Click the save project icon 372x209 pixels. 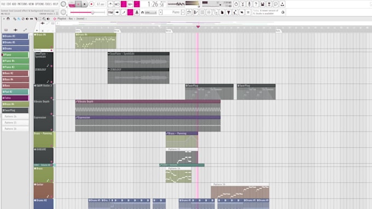(x=263, y=4)
